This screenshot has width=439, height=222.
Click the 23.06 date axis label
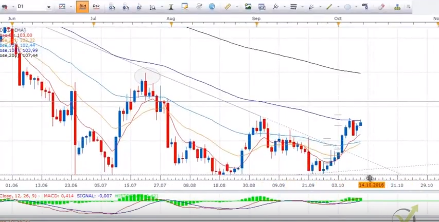click(x=71, y=185)
